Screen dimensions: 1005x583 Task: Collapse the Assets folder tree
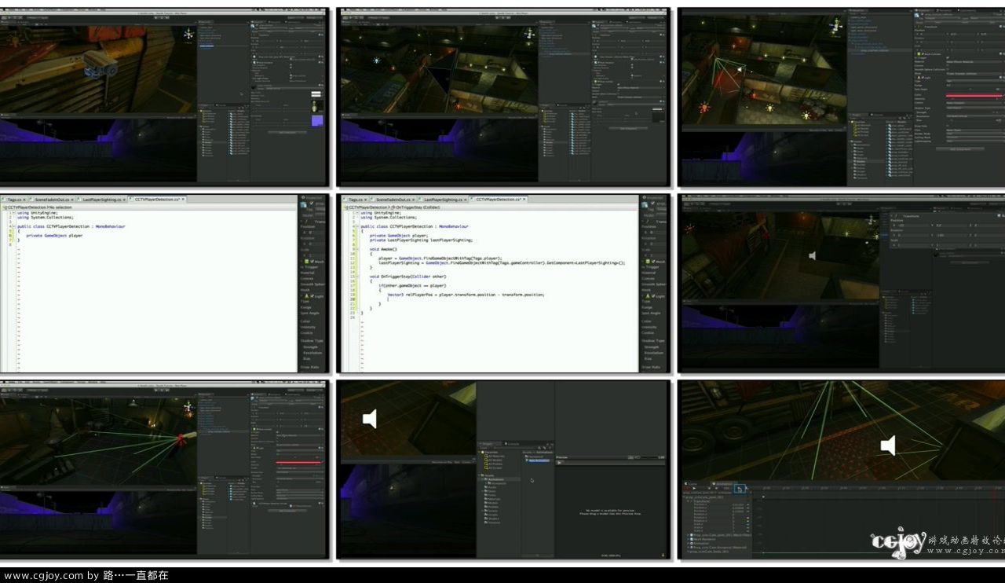[478, 475]
